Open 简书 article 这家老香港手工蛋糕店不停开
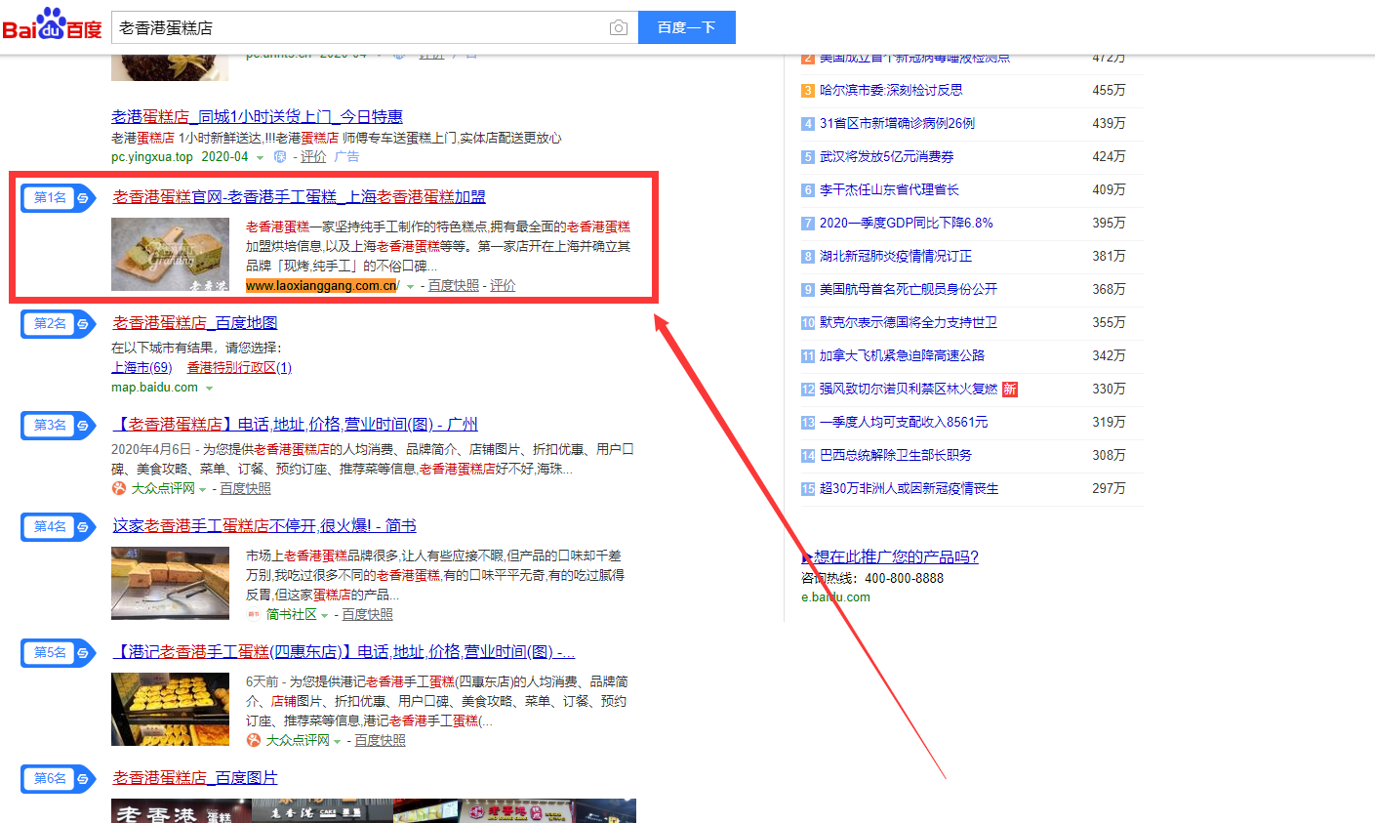Image resolution: width=1375 pixels, height=823 pixels. click(x=264, y=525)
